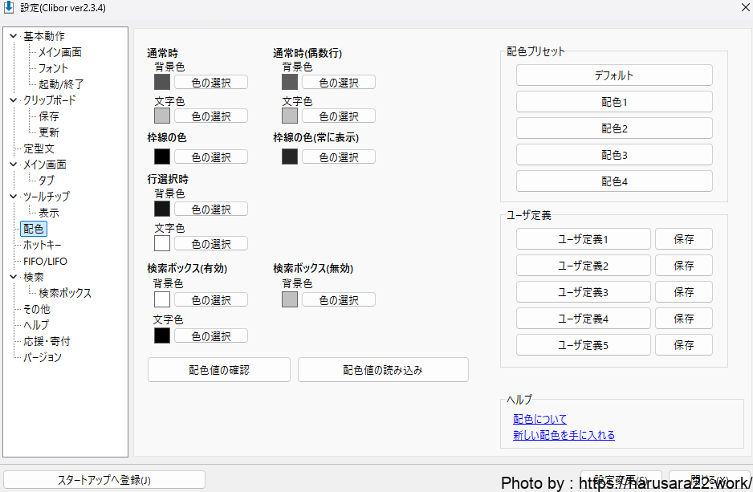Open 定型文 settings in the tree
This screenshot has width=753, height=492.
coord(39,148)
